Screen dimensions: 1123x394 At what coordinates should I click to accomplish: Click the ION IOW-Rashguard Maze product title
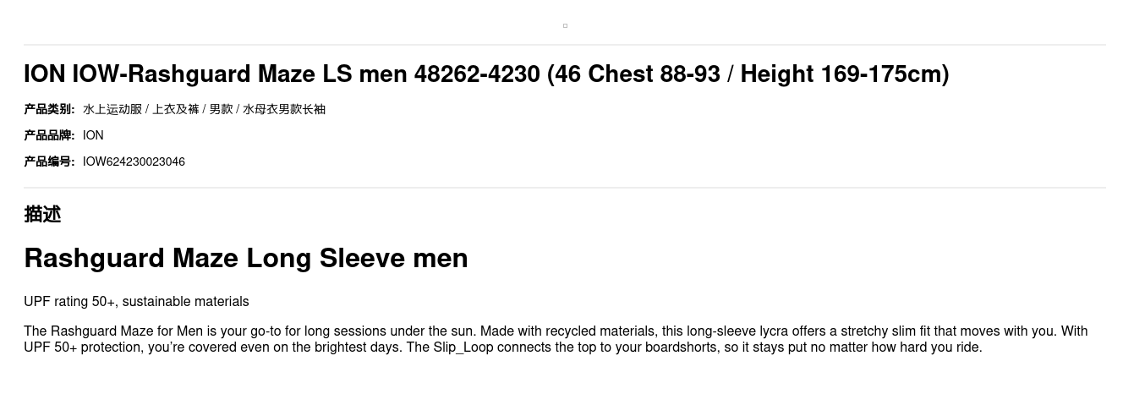pos(485,74)
